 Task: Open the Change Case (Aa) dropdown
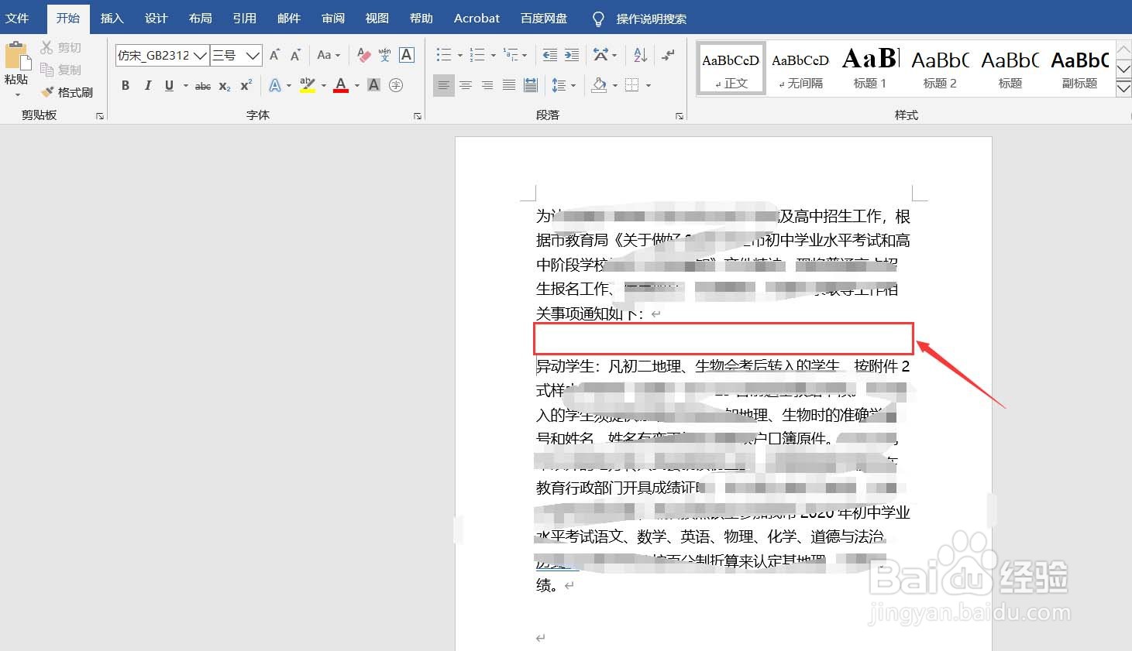[x=329, y=55]
